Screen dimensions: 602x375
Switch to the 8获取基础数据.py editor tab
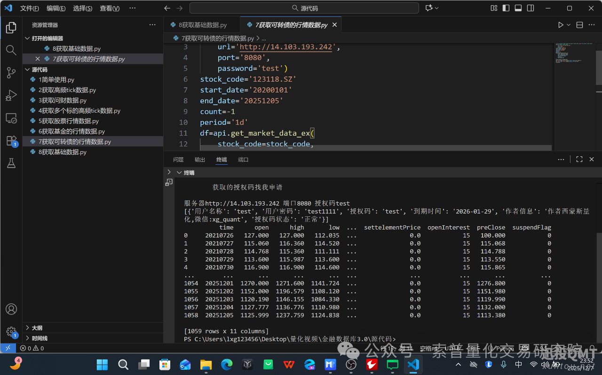(x=202, y=25)
